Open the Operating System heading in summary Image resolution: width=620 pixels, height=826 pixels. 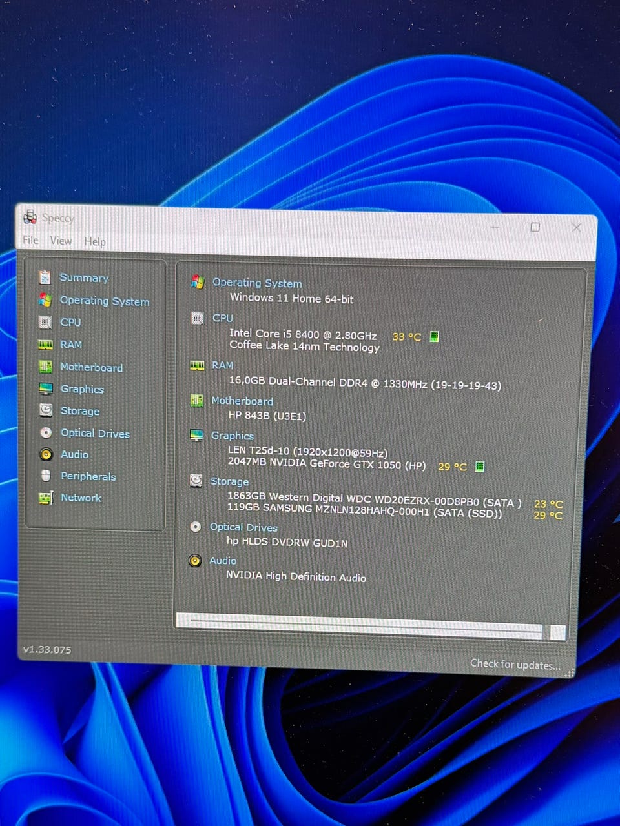[x=257, y=283]
